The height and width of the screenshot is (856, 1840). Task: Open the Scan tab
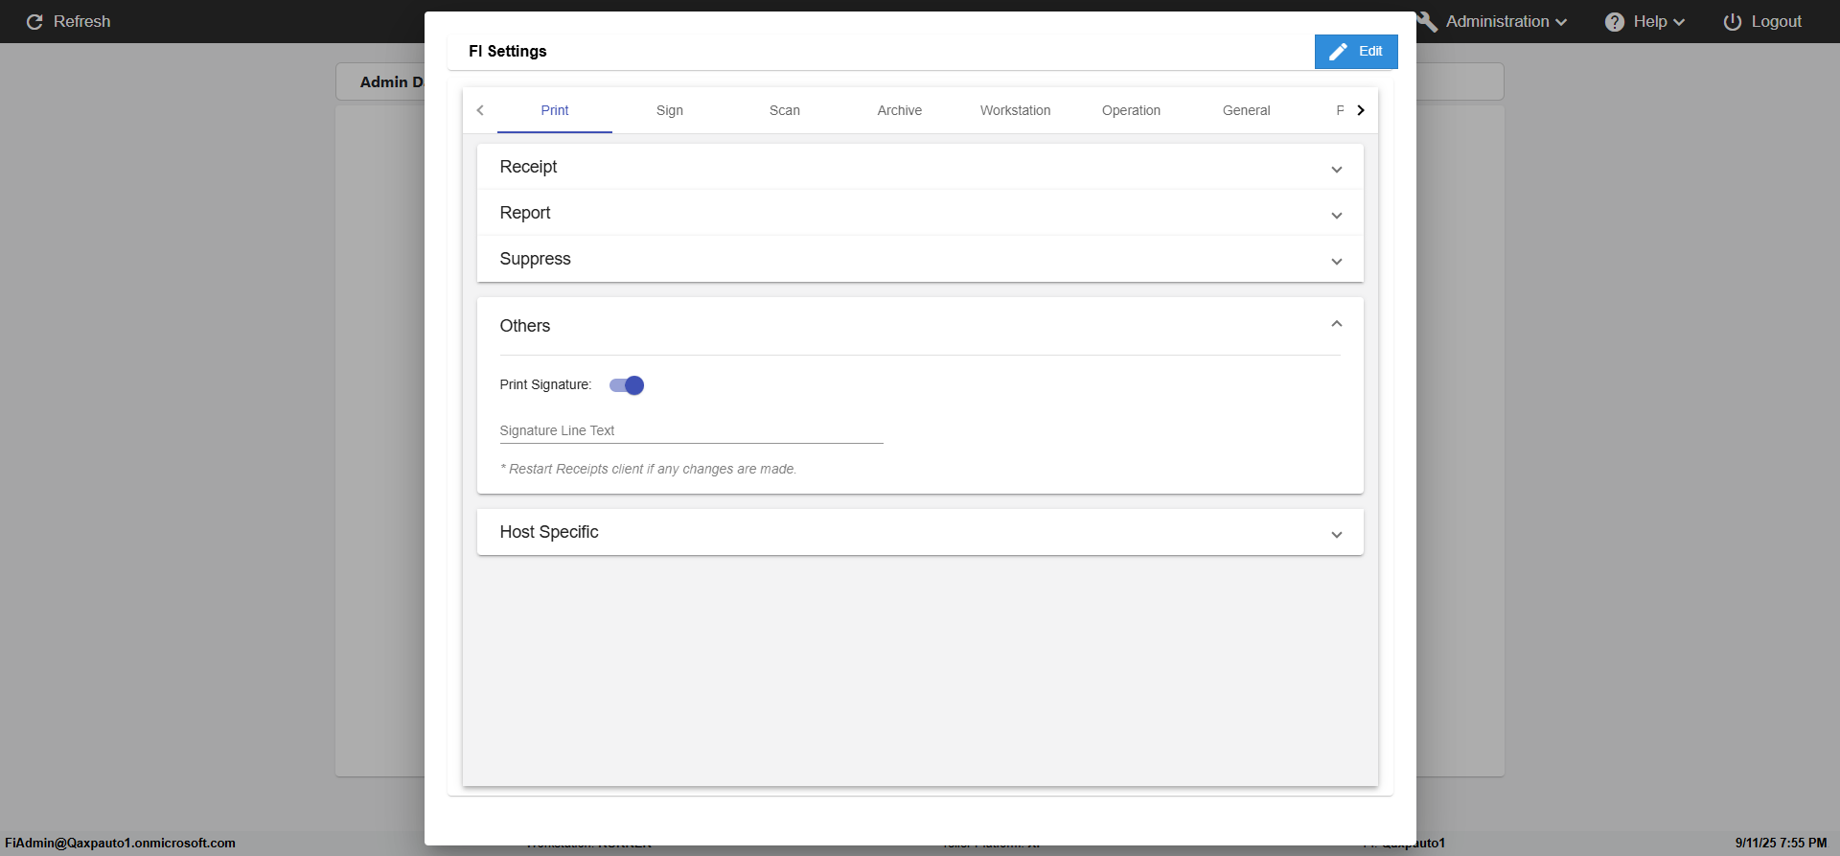click(785, 110)
